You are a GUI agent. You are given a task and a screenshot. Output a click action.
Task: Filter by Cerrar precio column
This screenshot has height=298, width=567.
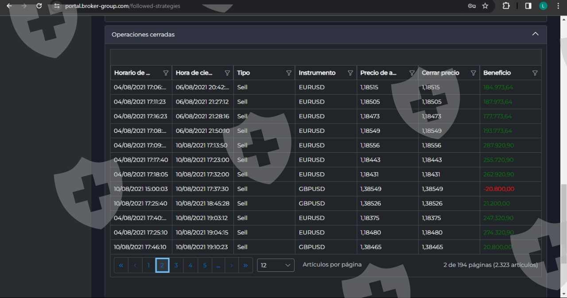(x=473, y=73)
